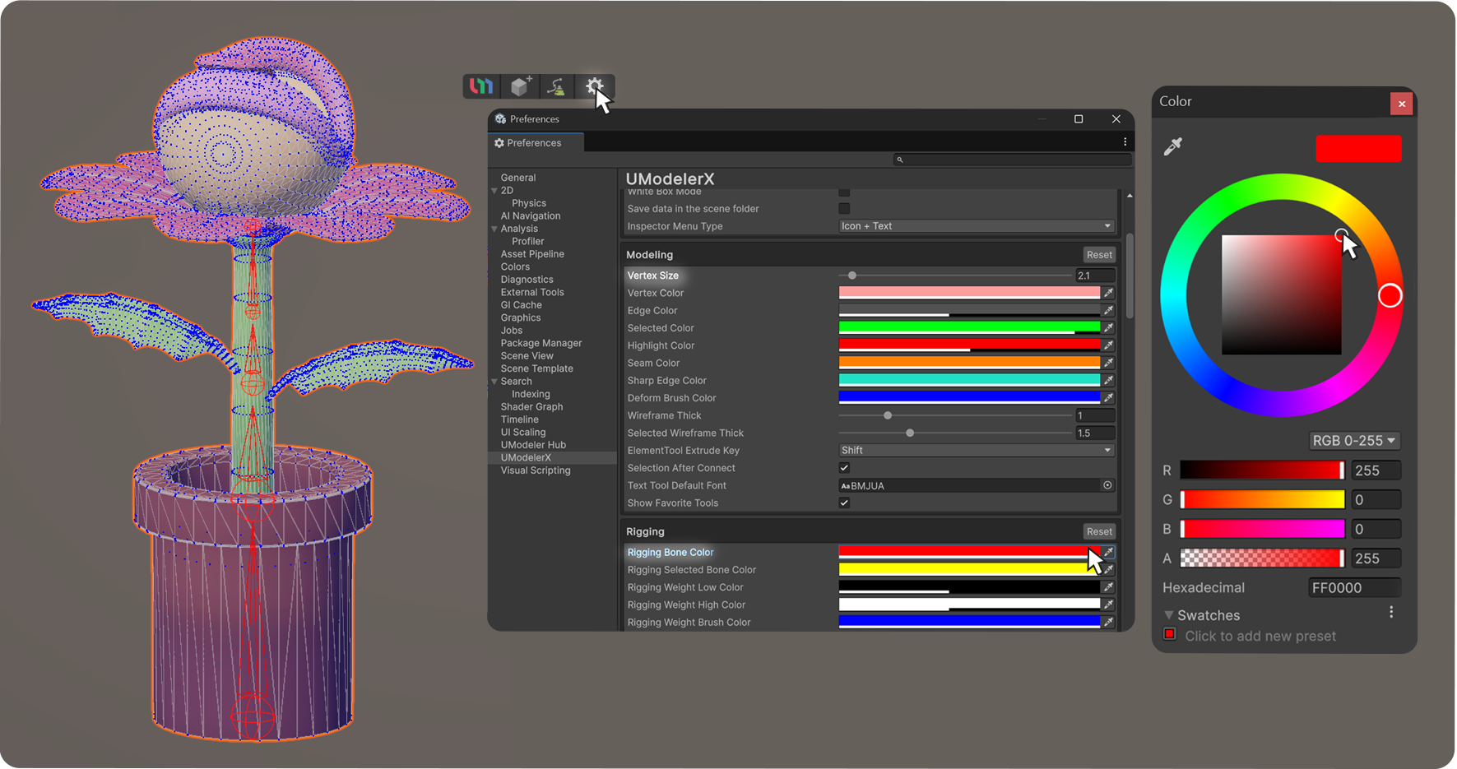This screenshot has width=1457, height=769.
Task: Collapse the Swatches section
Action: click(x=1168, y=615)
